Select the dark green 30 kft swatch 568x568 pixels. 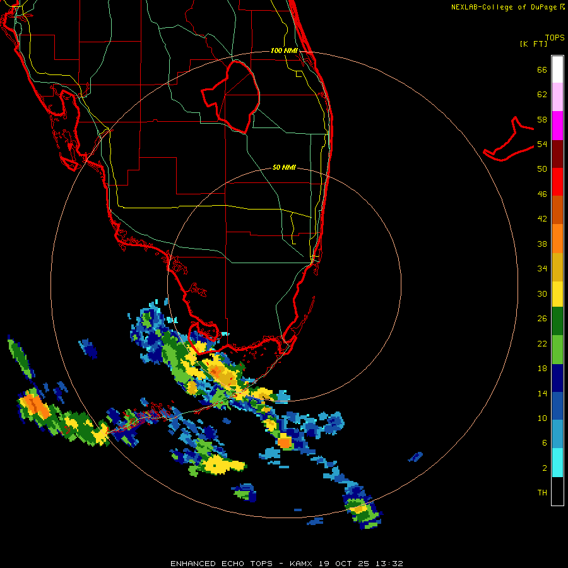(557, 321)
